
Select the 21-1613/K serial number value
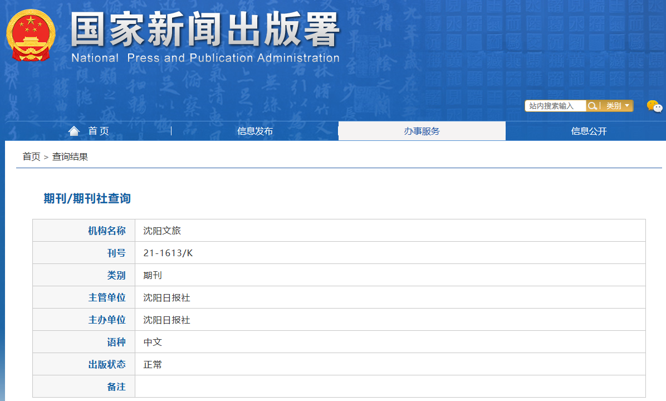pyautogui.click(x=168, y=253)
